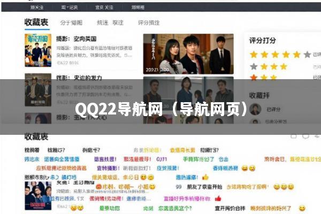This screenshot has height=214, width=321.
Task: Click the gray sixth star in top rating row
Action: click(x=307, y=55)
